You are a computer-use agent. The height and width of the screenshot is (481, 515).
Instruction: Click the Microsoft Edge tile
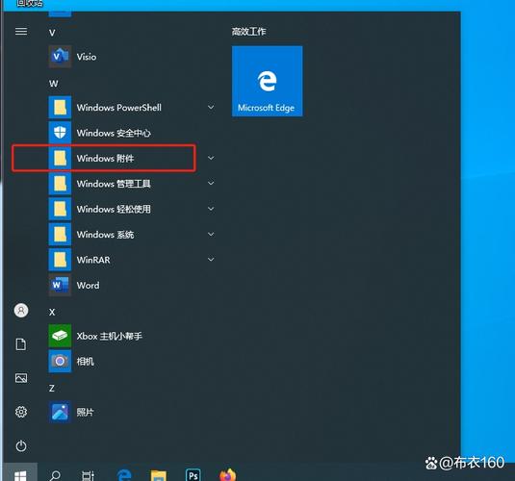pyautogui.click(x=267, y=81)
